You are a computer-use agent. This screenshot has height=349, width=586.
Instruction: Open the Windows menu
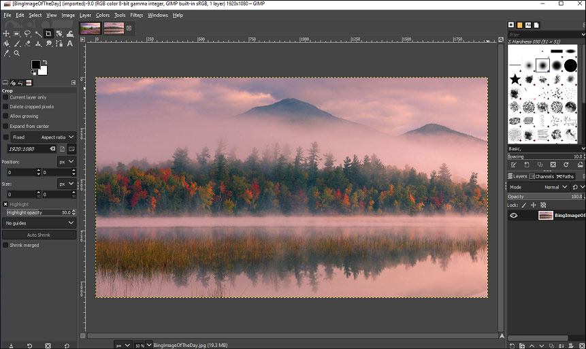point(158,16)
